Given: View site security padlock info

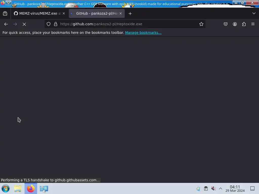Looking at the screenshot, I should click(56, 24).
